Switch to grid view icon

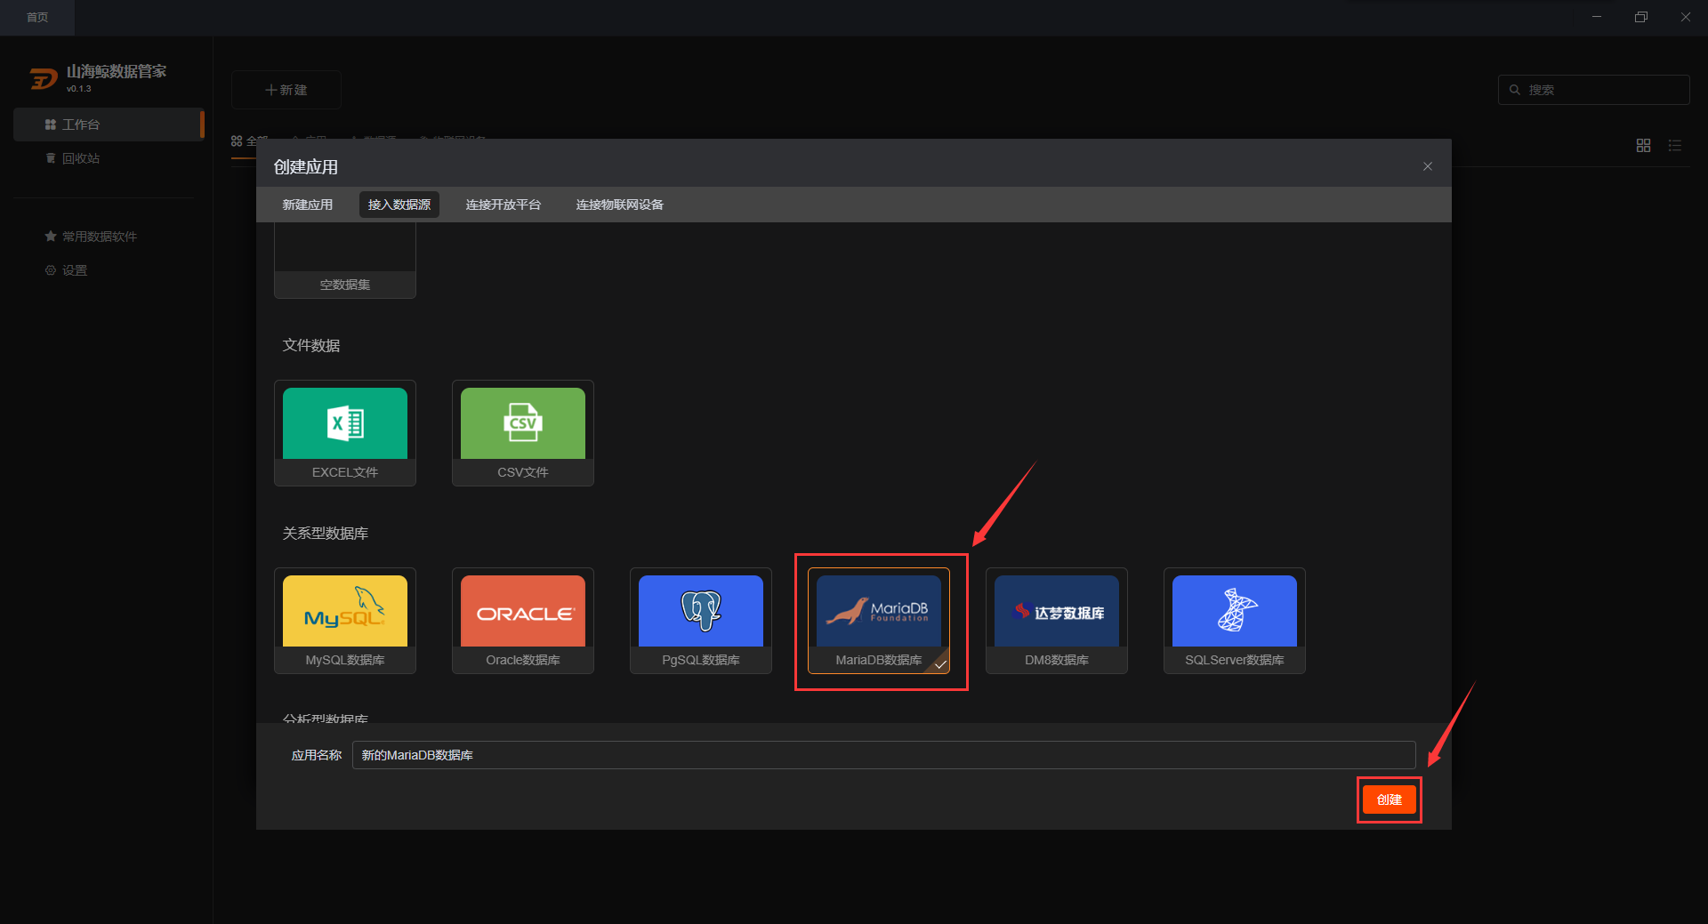pyautogui.click(x=1644, y=145)
